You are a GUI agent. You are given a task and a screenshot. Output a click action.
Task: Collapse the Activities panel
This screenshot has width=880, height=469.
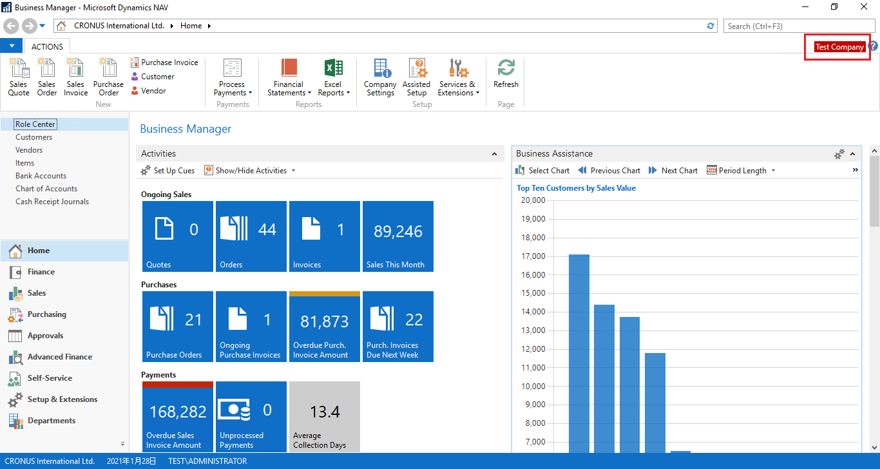point(495,153)
